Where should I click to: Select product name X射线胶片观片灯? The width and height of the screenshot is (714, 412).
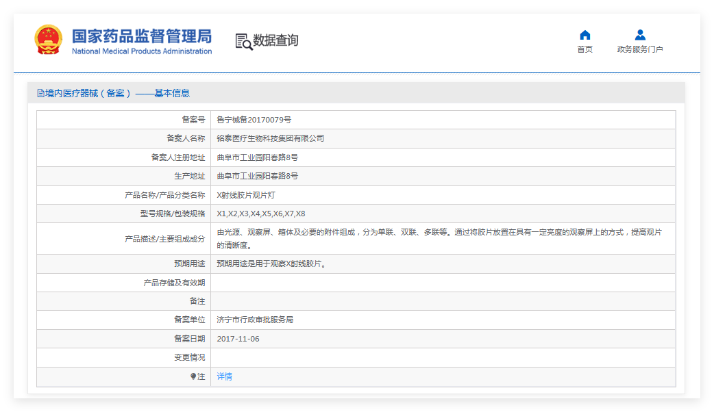point(246,195)
